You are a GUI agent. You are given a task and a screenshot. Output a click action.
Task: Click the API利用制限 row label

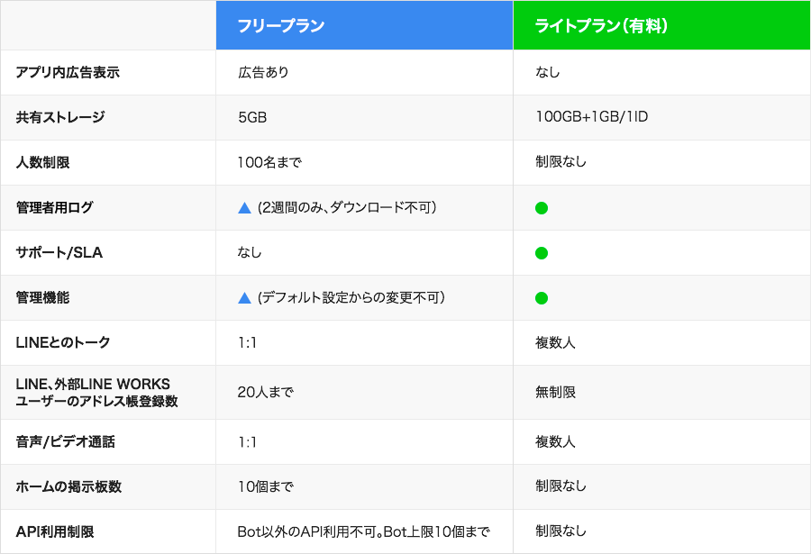pyautogui.click(x=55, y=531)
